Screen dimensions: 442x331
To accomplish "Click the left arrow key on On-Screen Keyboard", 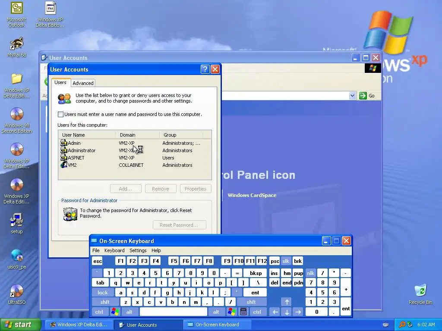I will coord(275,312).
